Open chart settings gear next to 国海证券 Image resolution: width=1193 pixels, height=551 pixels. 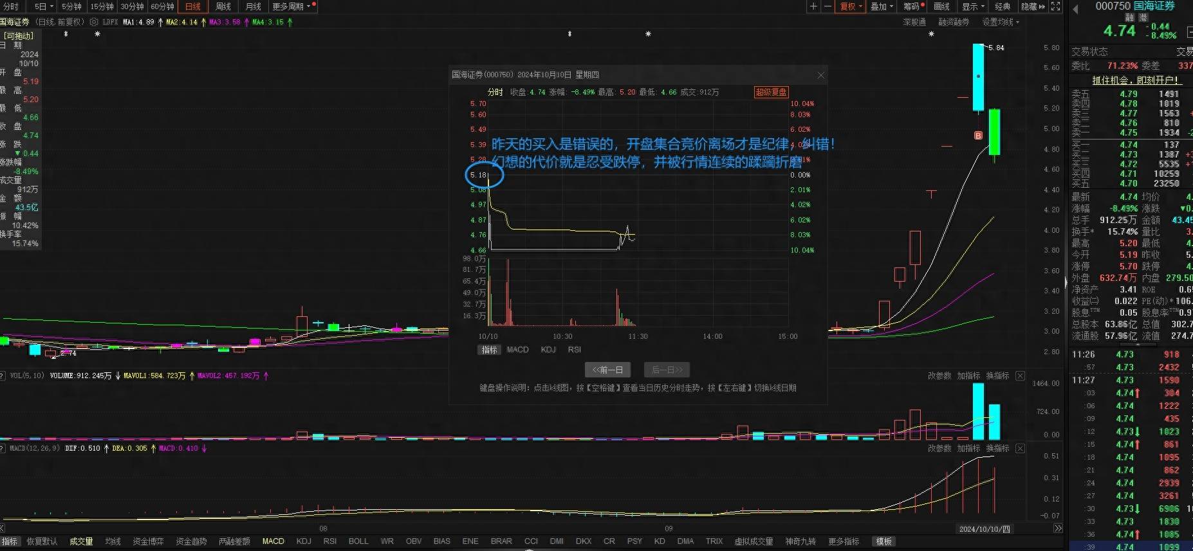tap(94, 22)
